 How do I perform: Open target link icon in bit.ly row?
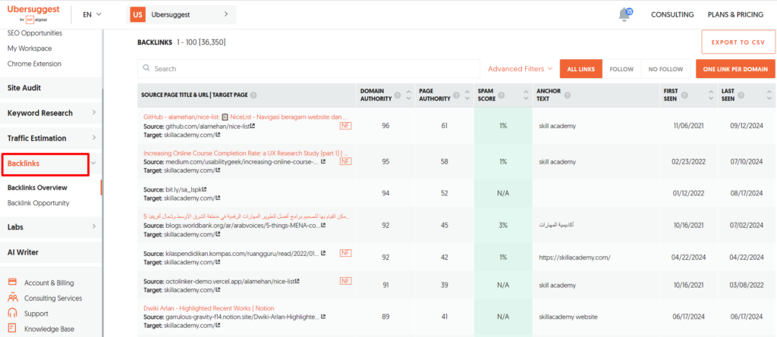click(x=218, y=198)
